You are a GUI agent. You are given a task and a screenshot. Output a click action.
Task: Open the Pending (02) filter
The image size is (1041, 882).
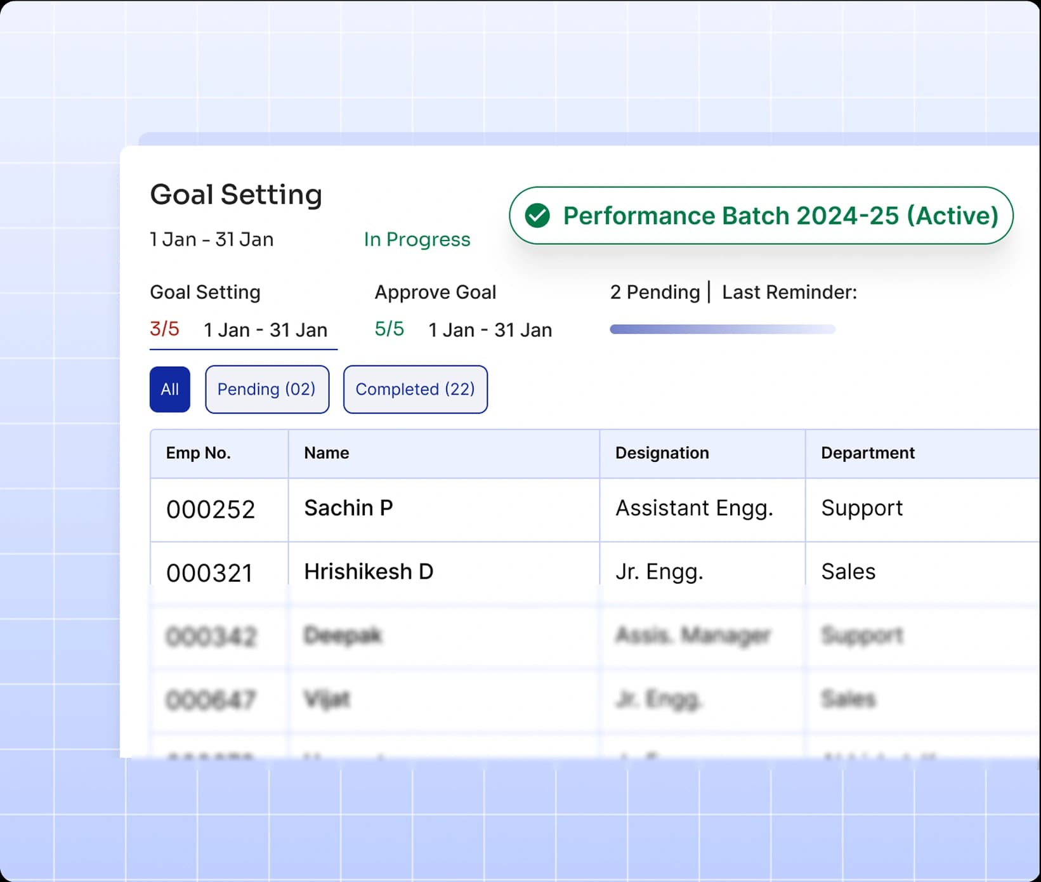point(266,389)
